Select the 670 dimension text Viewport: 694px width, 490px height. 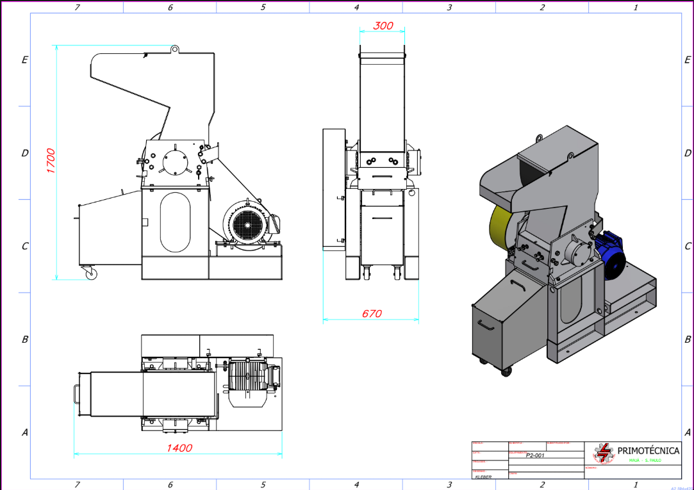[372, 314]
